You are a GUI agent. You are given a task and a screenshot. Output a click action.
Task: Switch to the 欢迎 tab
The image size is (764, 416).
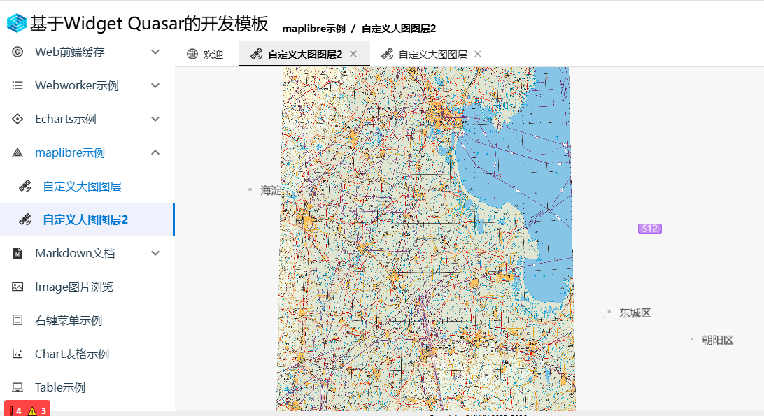pos(206,53)
